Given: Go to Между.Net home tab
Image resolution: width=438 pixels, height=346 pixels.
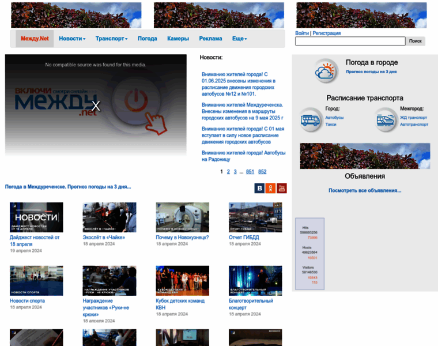Looking at the screenshot, I should coord(35,39).
